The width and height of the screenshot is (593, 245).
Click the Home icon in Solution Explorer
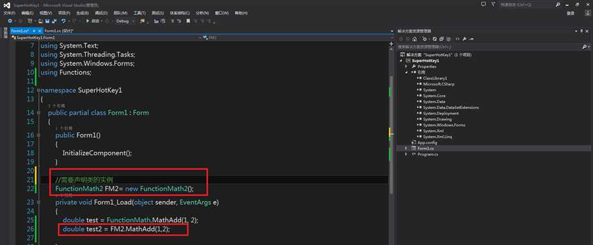pyautogui.click(x=415, y=39)
